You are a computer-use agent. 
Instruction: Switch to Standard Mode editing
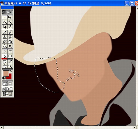[5, 84]
